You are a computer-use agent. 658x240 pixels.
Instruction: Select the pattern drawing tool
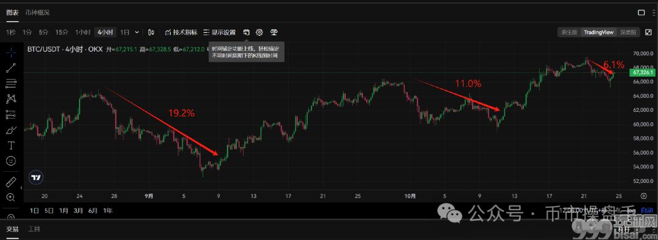(11, 99)
